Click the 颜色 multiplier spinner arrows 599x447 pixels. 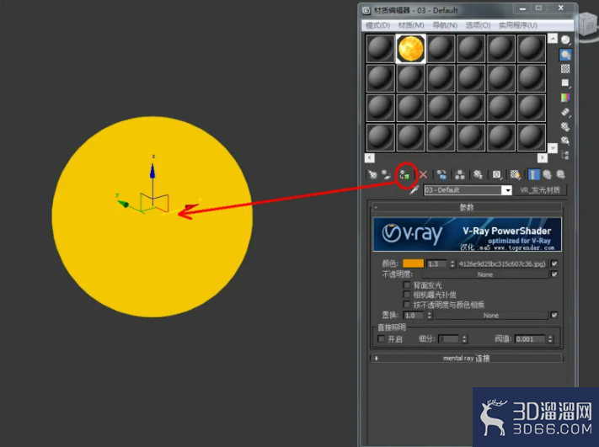452,263
